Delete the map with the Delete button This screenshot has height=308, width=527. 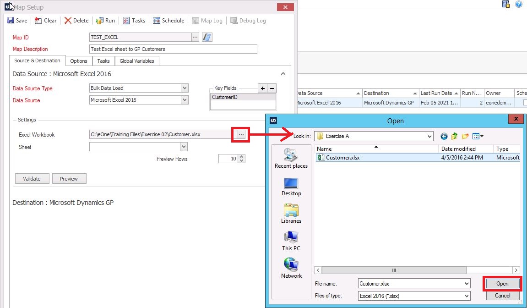(x=76, y=21)
